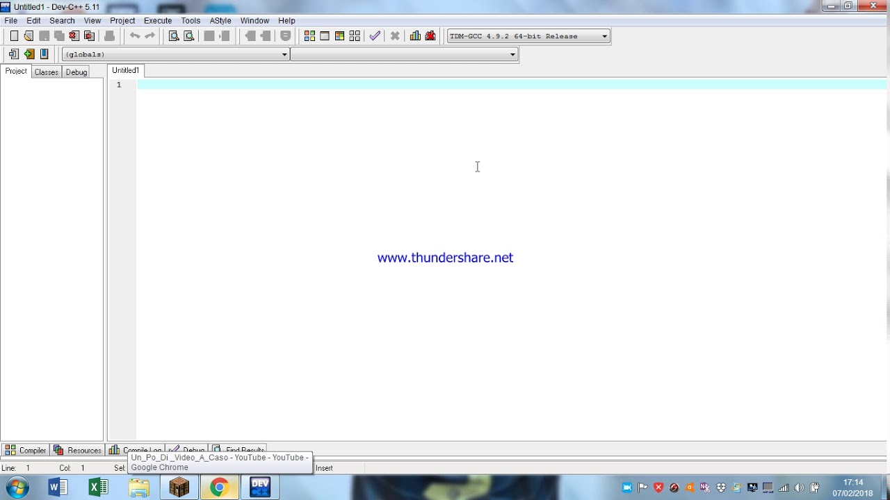
Task: Open Microsoft Excel from the taskbar
Action: click(99, 487)
